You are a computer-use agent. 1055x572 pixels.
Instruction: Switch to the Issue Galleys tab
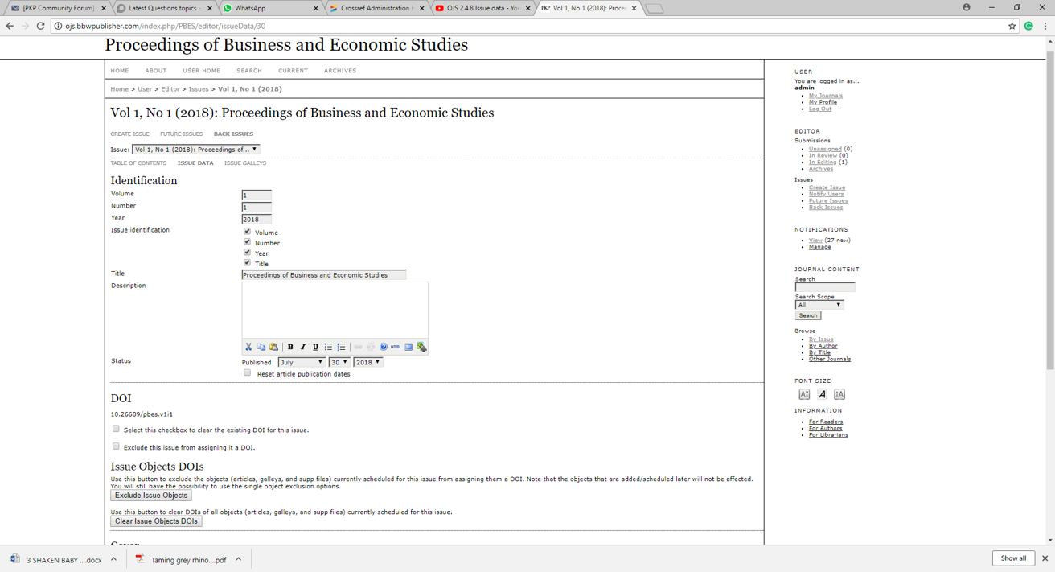pyautogui.click(x=244, y=163)
